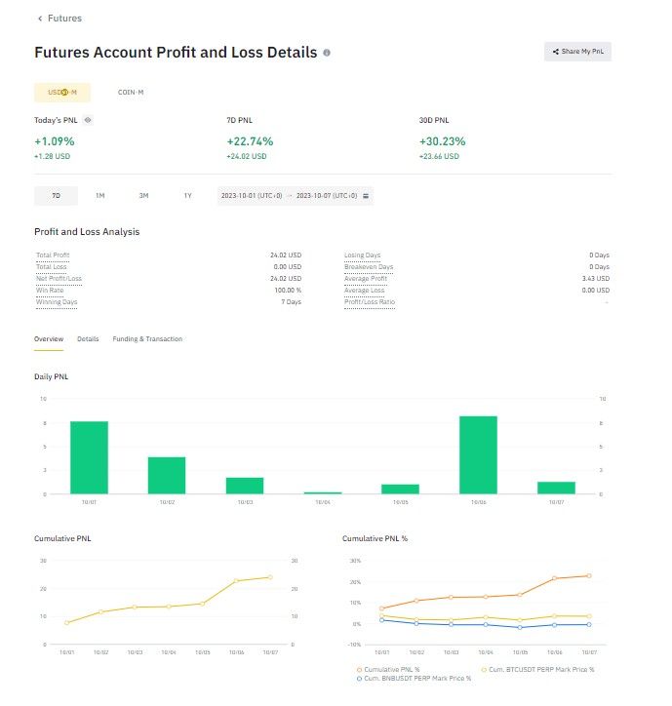Choose the 1Y time range
Screen dimensions: 672x706
188,196
